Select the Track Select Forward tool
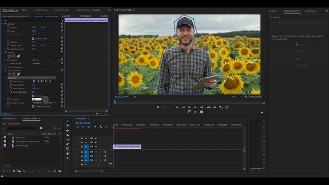The width and height of the screenshot is (329, 185). (67, 126)
